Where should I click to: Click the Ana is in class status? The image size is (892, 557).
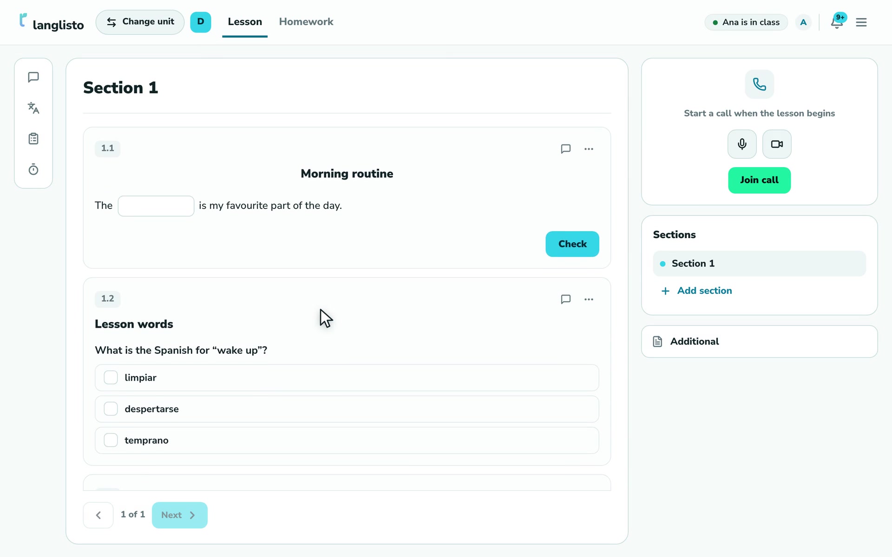(746, 22)
